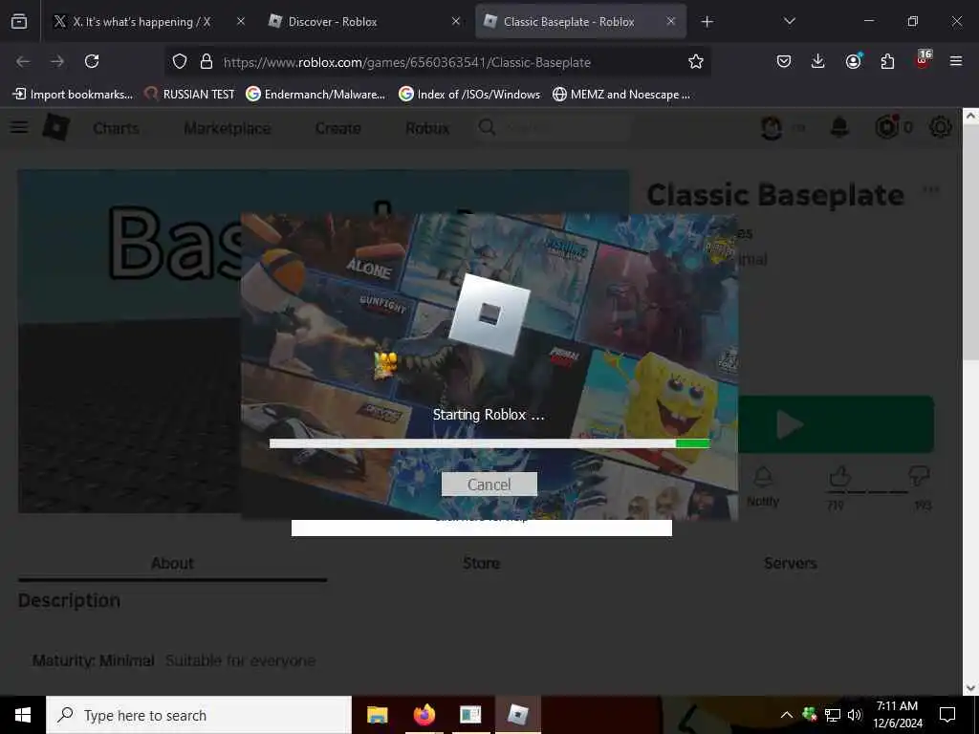Open the volume speaker icon
The image size is (979, 734).
click(855, 715)
